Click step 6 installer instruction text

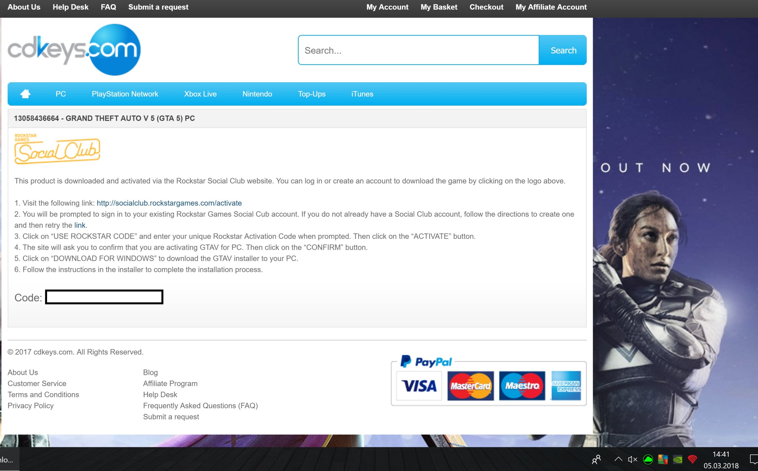[x=138, y=270]
